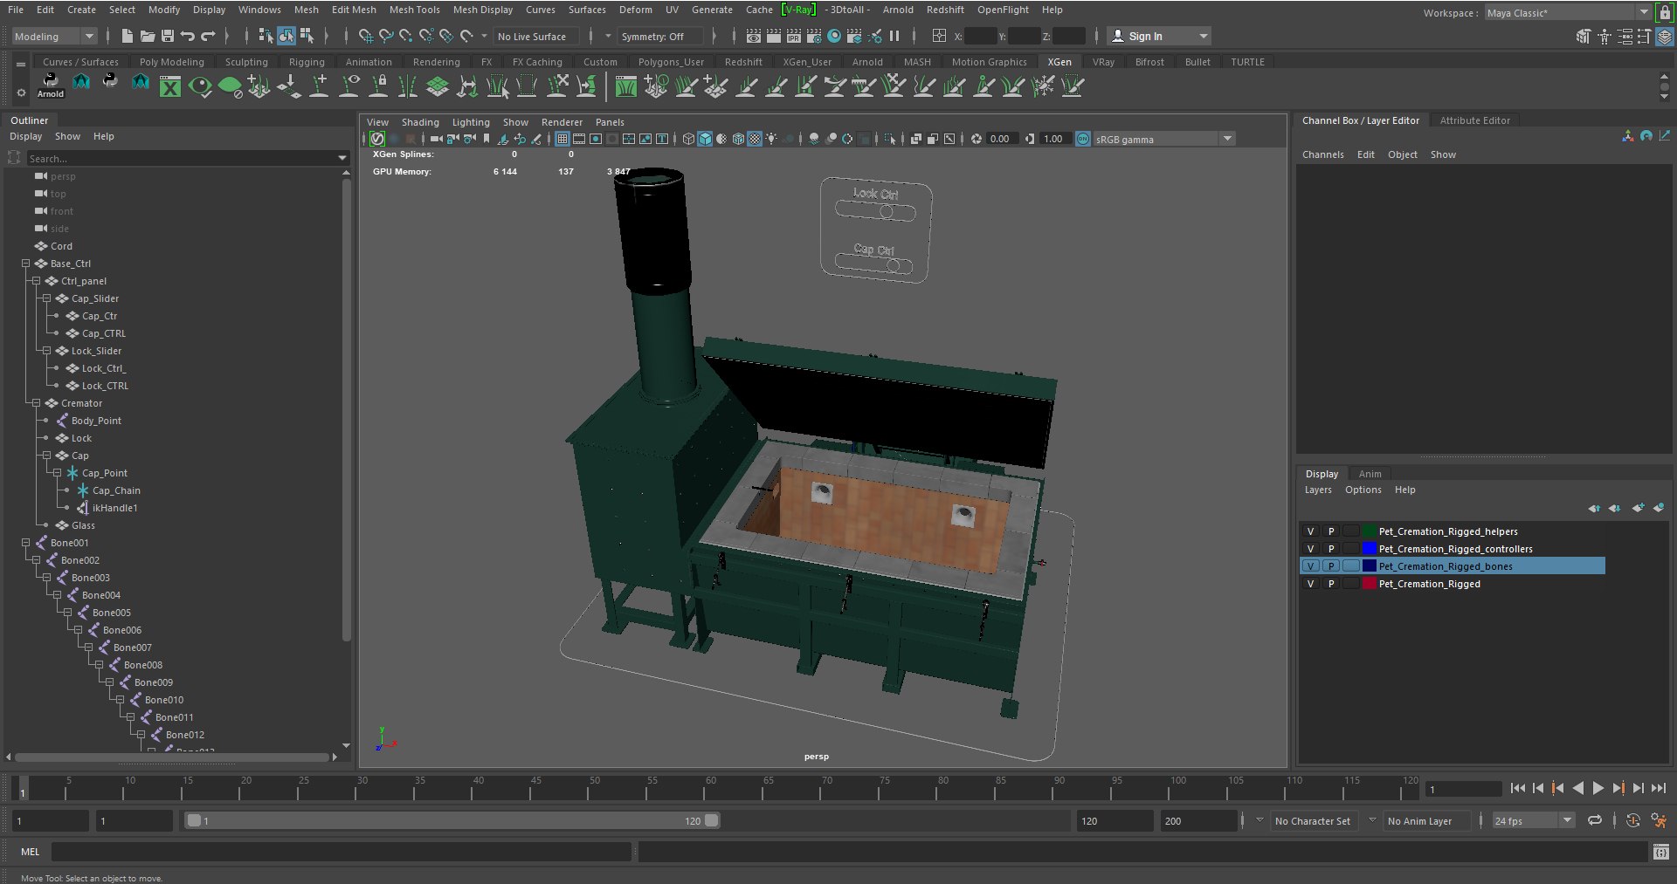Click the Undo arrow icon

(188, 36)
